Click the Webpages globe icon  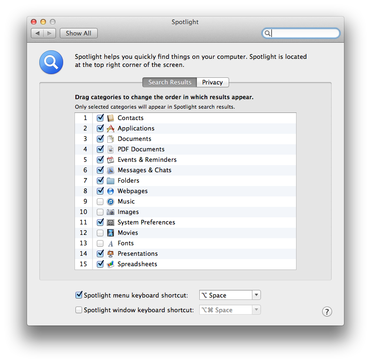111,191
